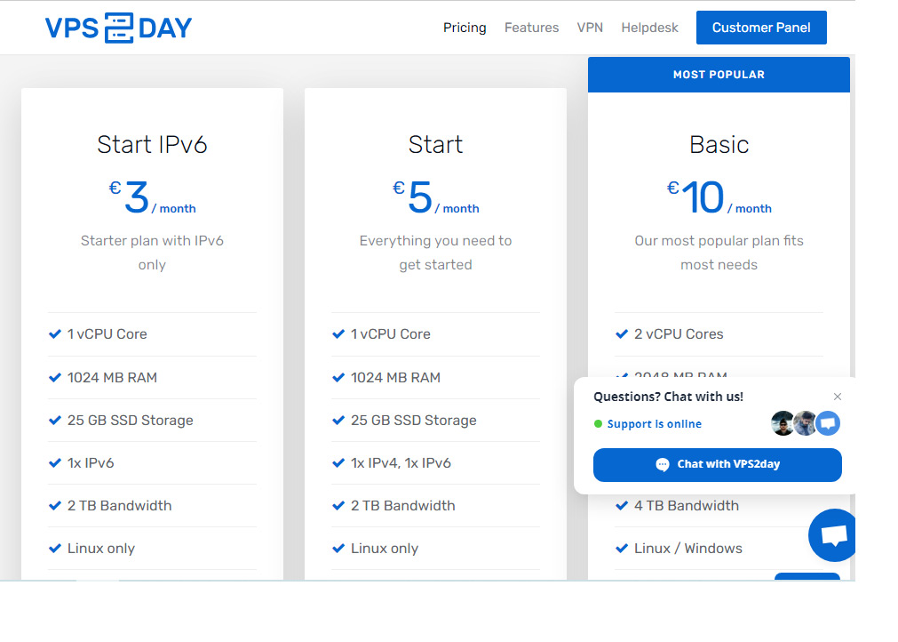Select the Basic plan title

click(719, 144)
